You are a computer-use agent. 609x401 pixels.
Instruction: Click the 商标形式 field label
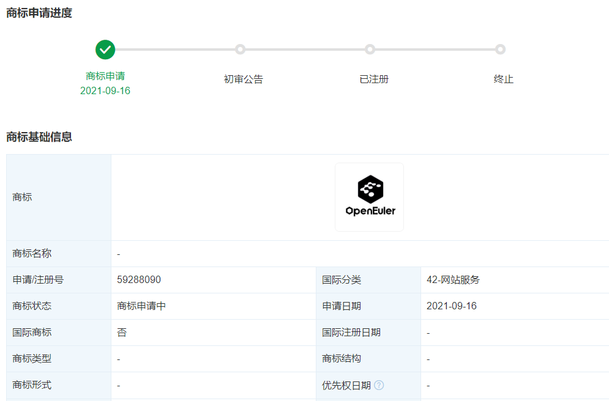point(32,385)
